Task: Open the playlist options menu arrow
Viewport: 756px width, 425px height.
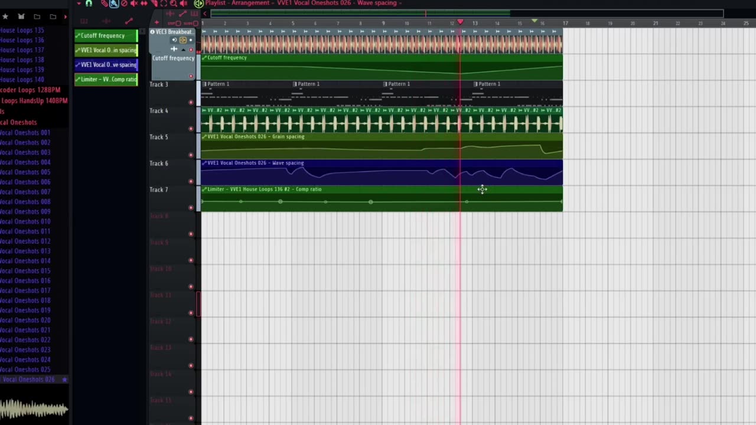Action: [79, 4]
